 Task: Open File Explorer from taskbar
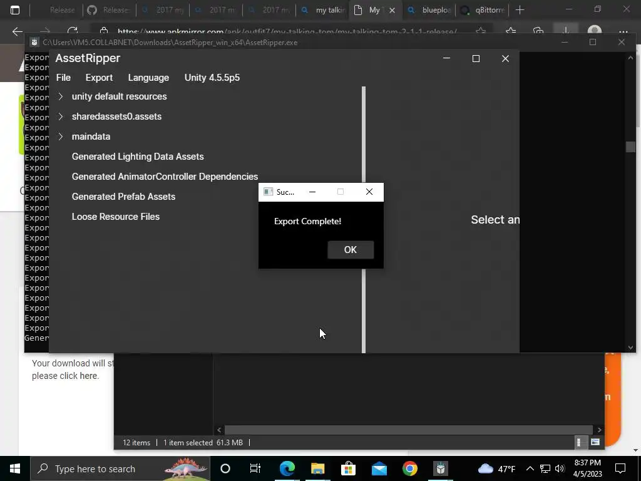tap(317, 468)
